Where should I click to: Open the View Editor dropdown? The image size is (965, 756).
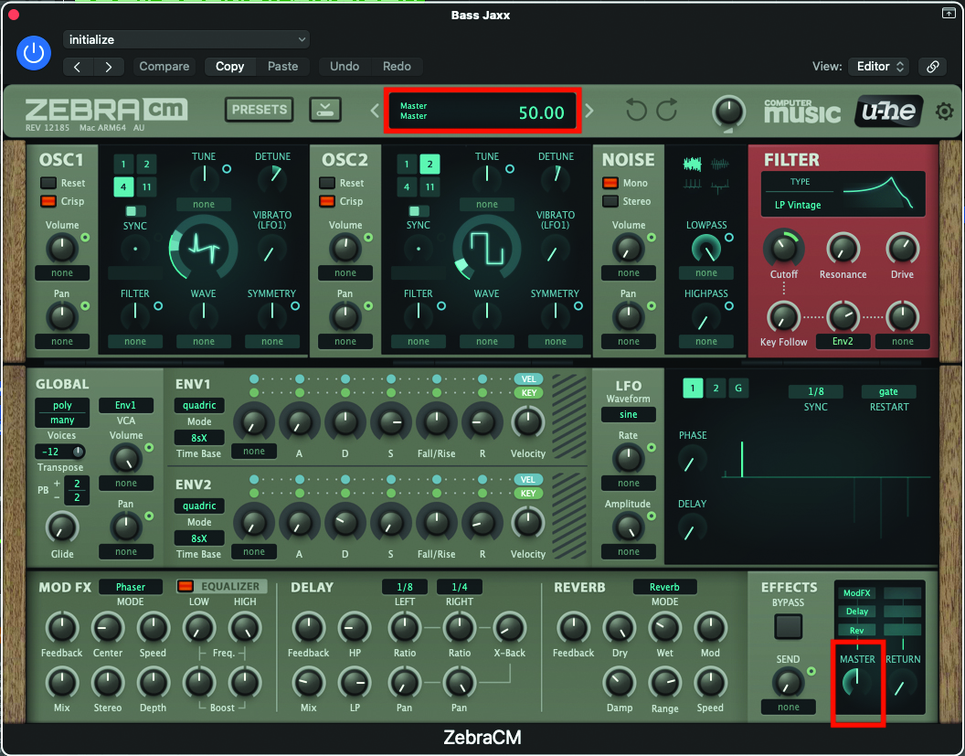coord(878,67)
